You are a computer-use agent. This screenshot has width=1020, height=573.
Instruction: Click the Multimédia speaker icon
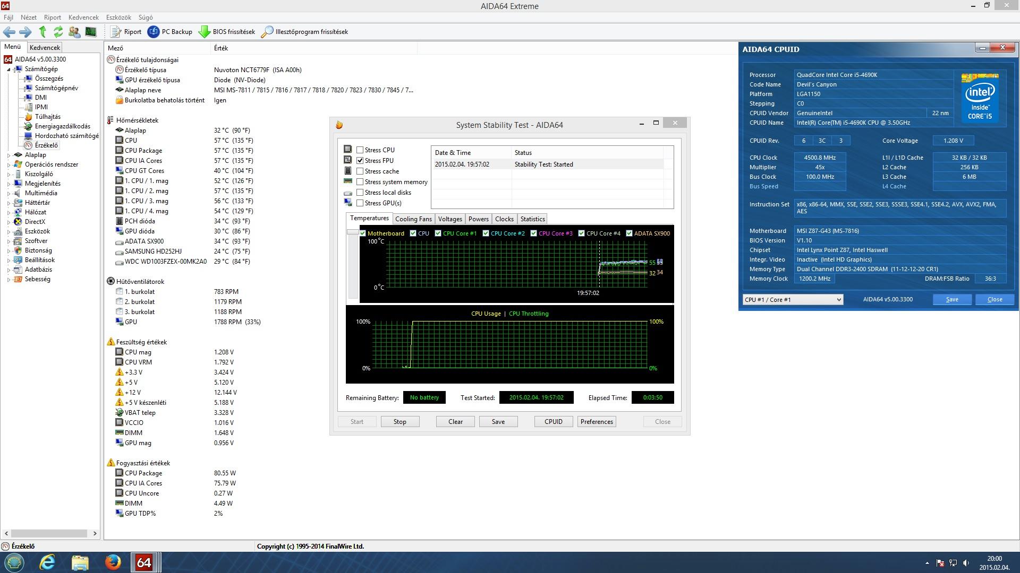[x=18, y=193]
